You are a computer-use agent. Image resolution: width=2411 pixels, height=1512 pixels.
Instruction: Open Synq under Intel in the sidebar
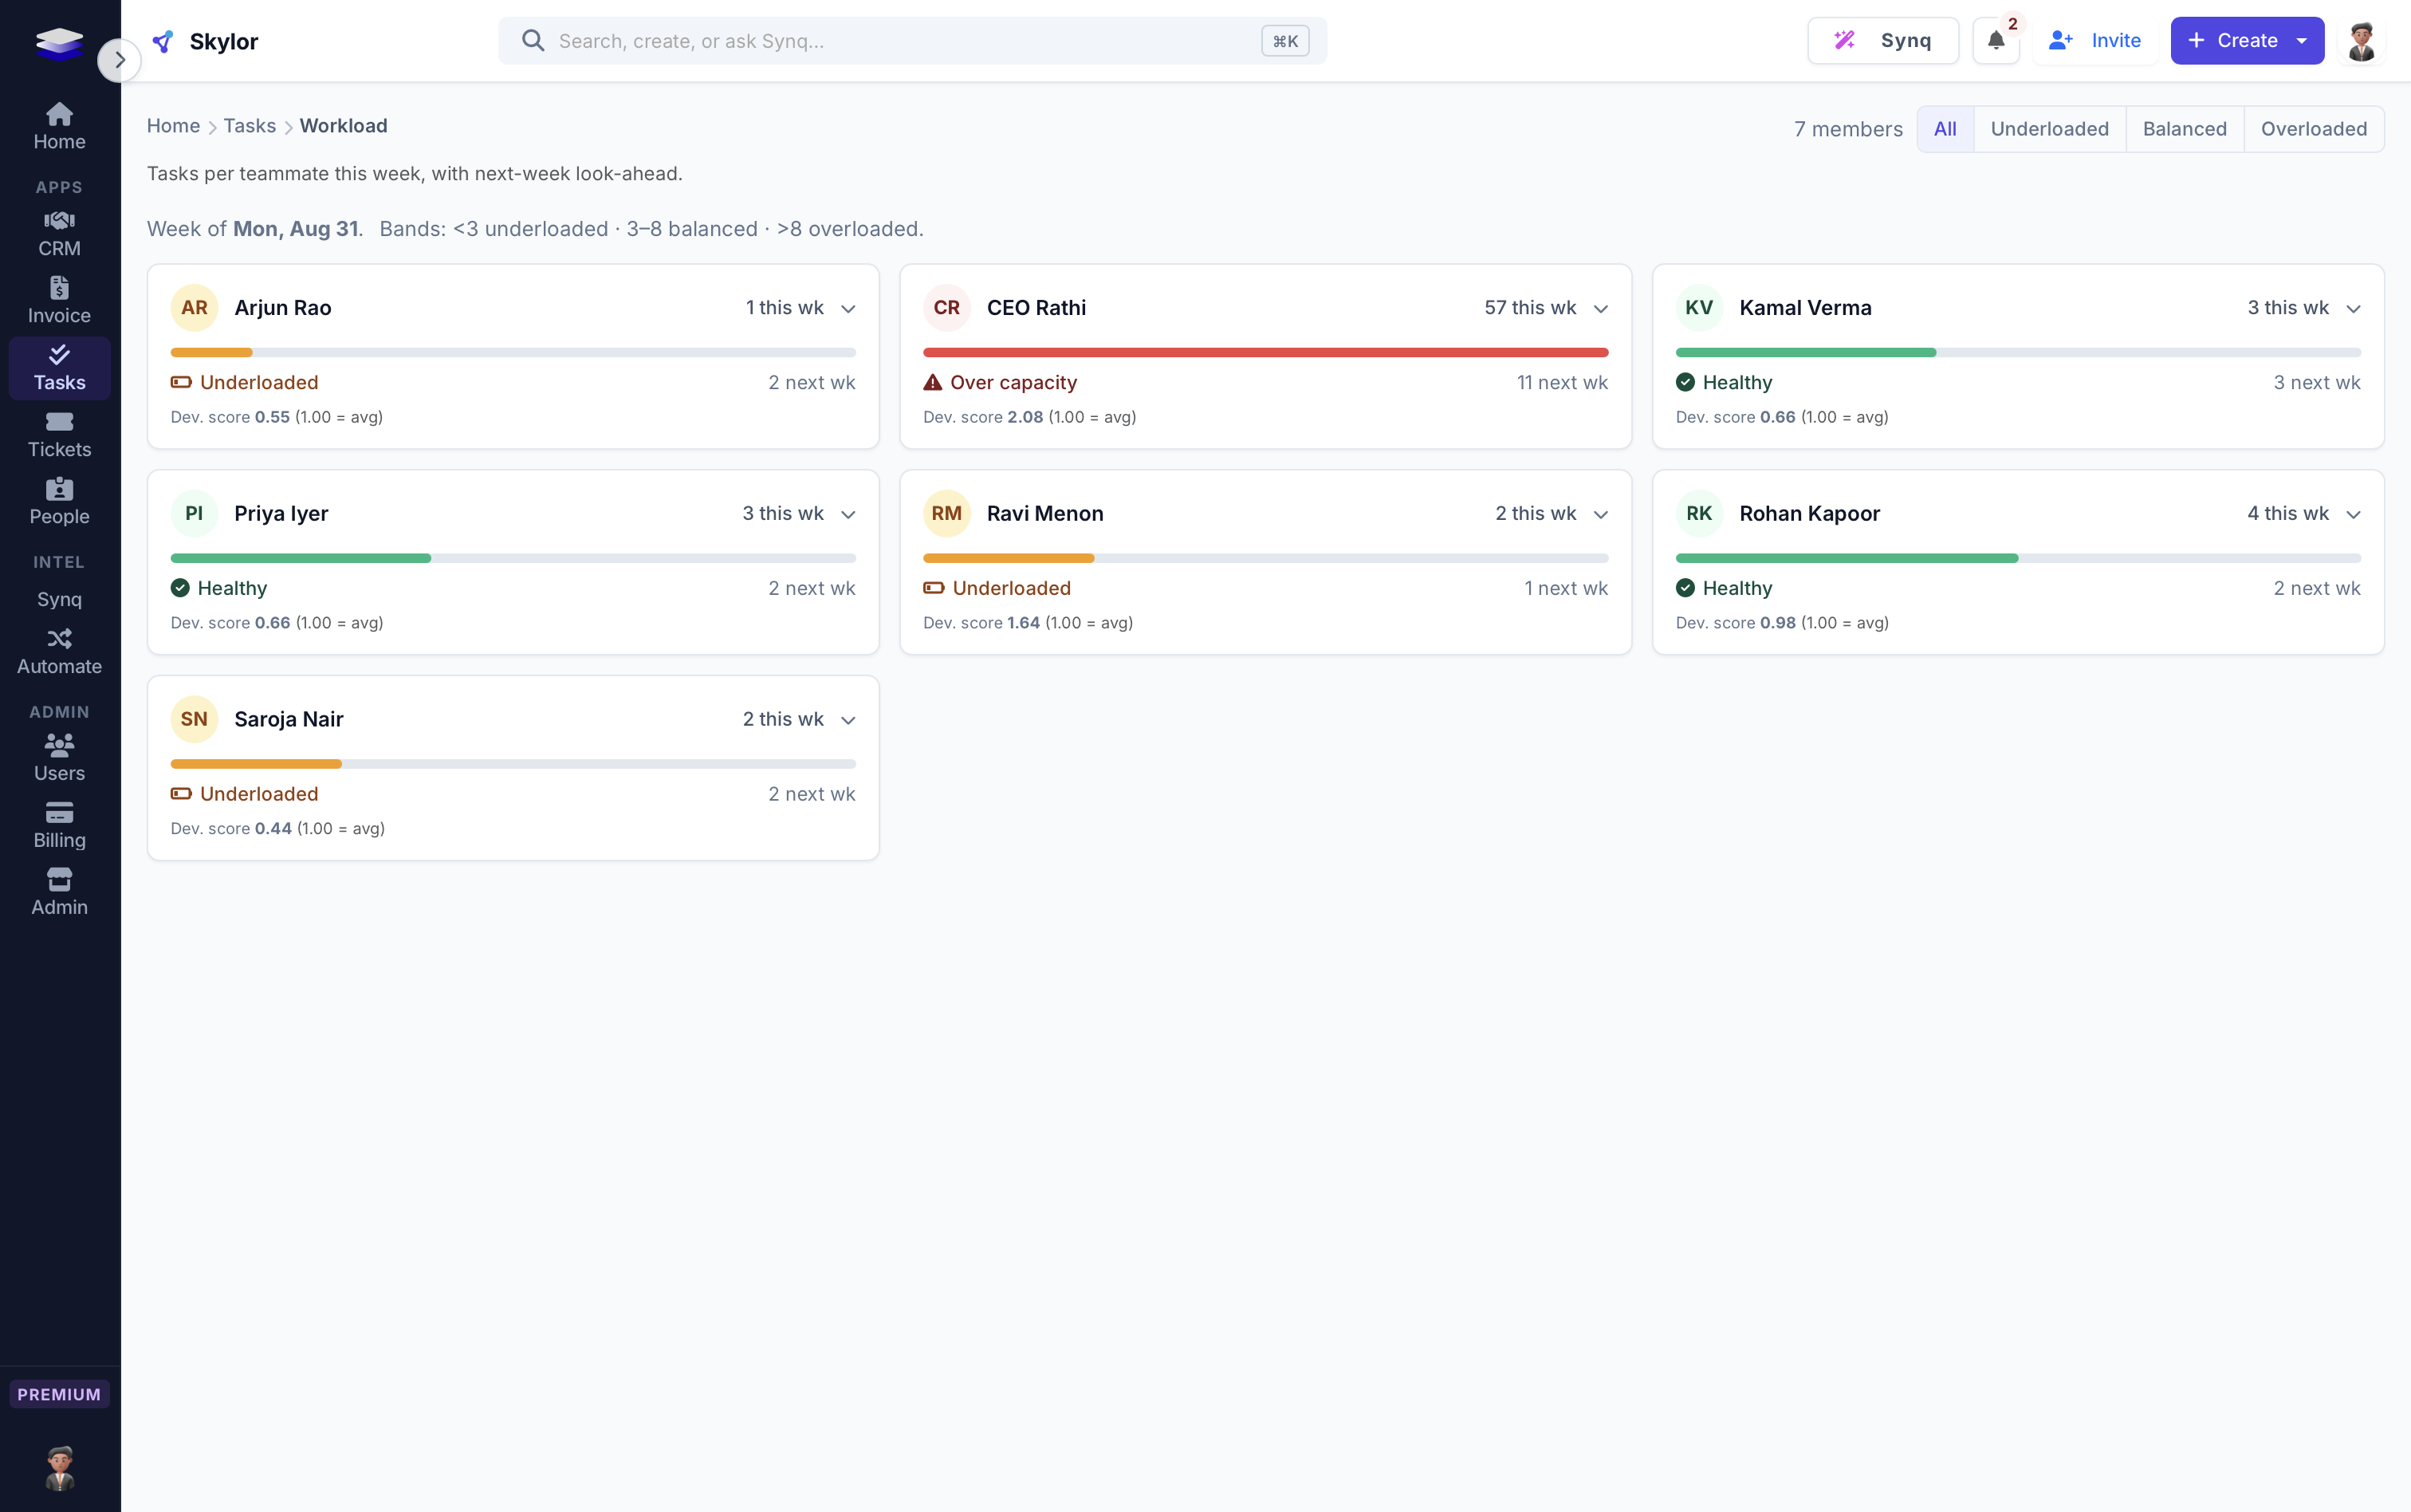pos(59,599)
